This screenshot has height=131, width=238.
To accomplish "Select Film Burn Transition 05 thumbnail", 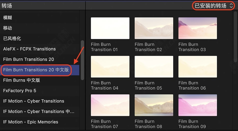I will pos(154,67).
